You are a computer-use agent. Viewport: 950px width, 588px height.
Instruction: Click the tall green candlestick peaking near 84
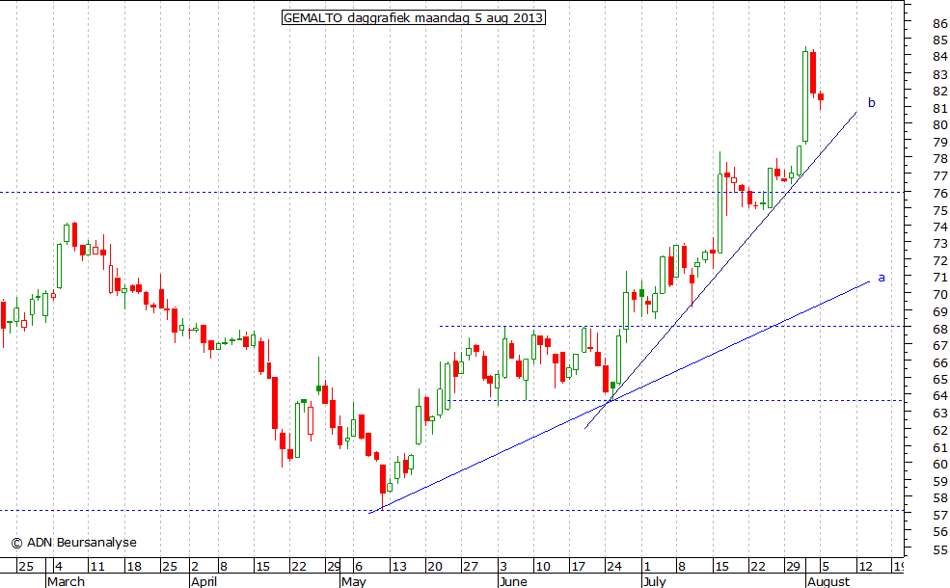[805, 96]
